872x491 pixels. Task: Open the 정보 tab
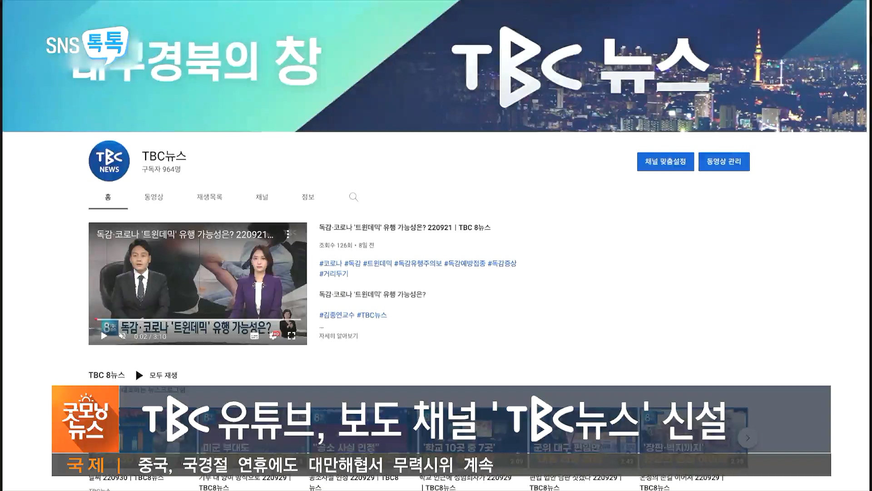coord(308,197)
